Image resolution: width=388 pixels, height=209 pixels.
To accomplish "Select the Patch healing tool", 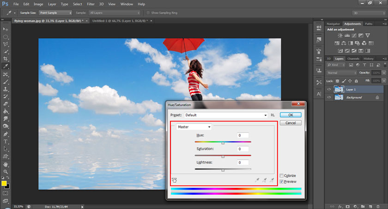I will (6, 74).
